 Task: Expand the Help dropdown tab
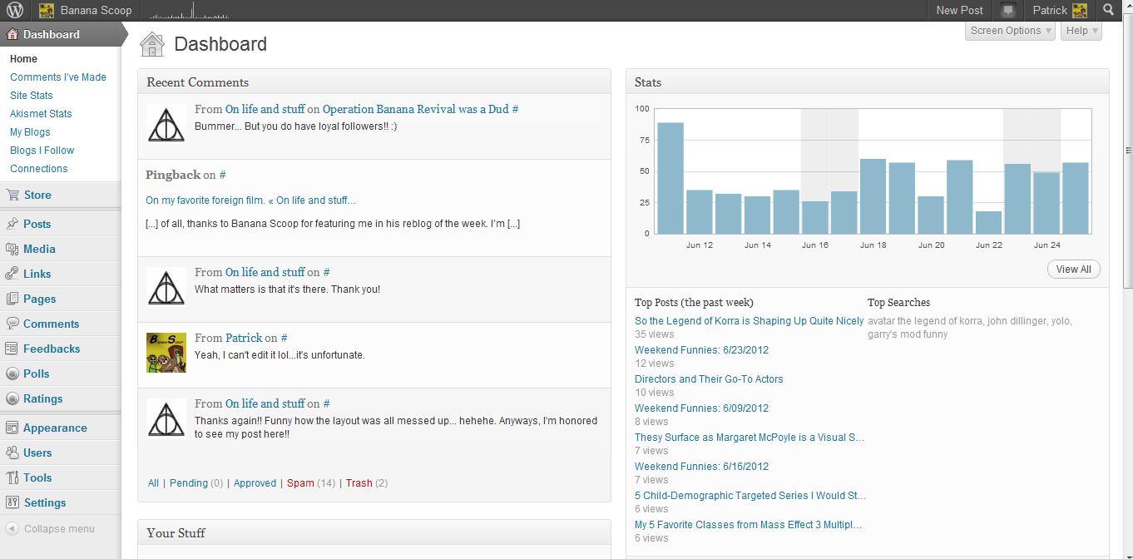(x=1081, y=31)
